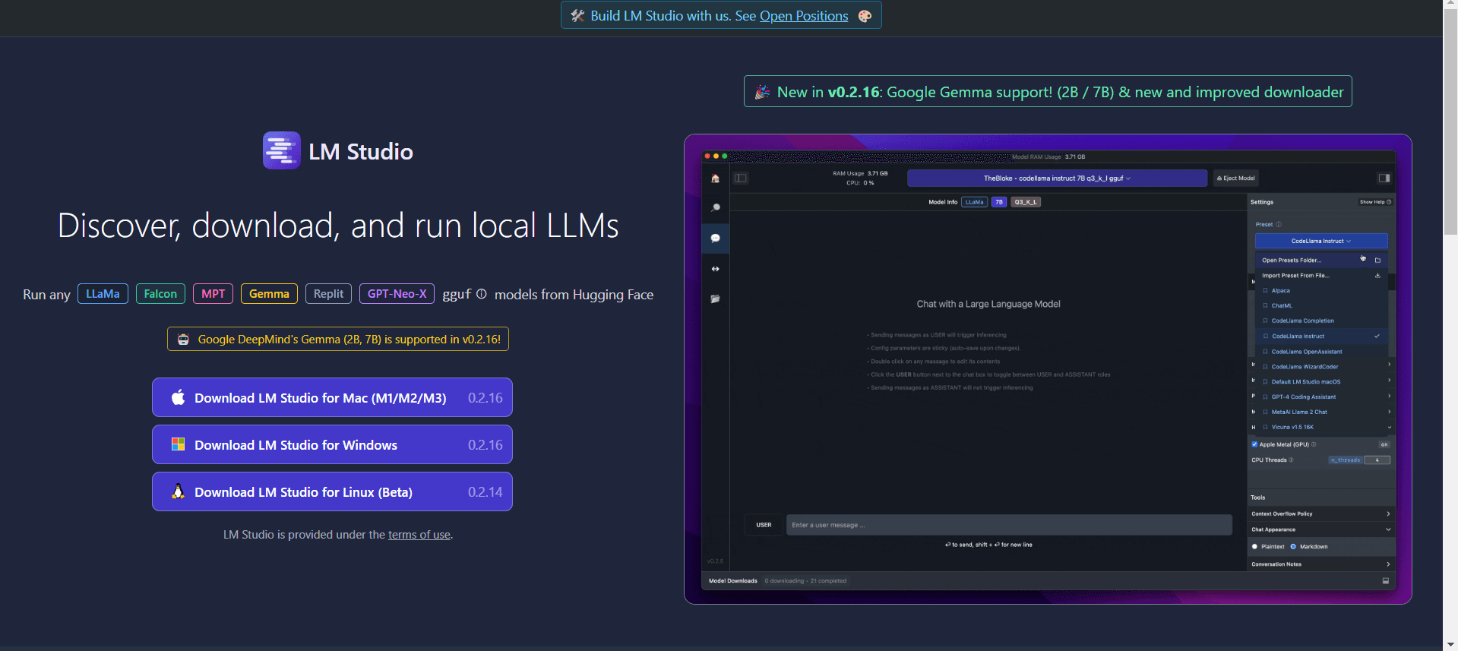Click the info icon next to Apple Metal (GPU)
This screenshot has width=1458, height=651.
click(1314, 444)
